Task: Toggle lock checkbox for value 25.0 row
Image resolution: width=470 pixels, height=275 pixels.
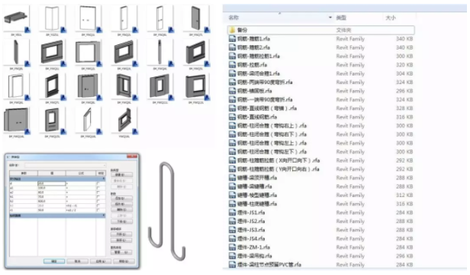Action: pos(98,183)
